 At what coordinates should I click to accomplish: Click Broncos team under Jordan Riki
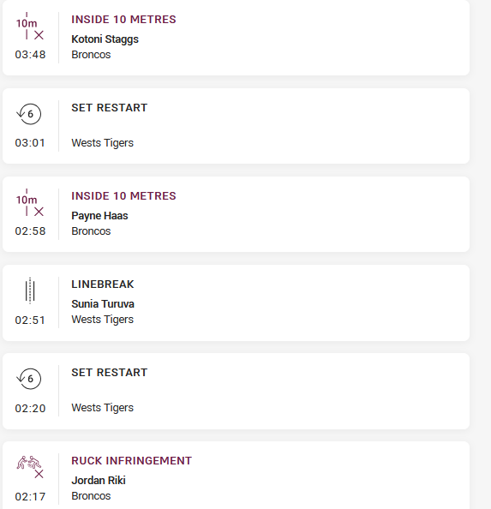(x=91, y=496)
